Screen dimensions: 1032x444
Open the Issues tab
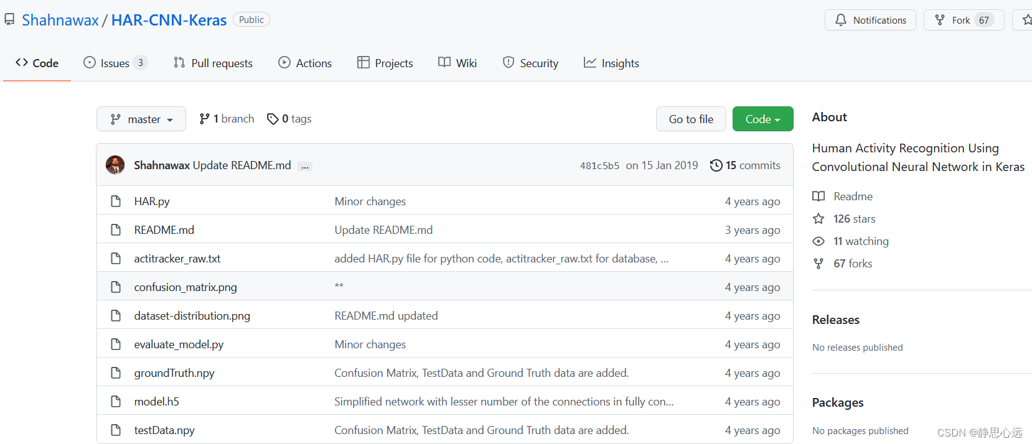click(115, 63)
